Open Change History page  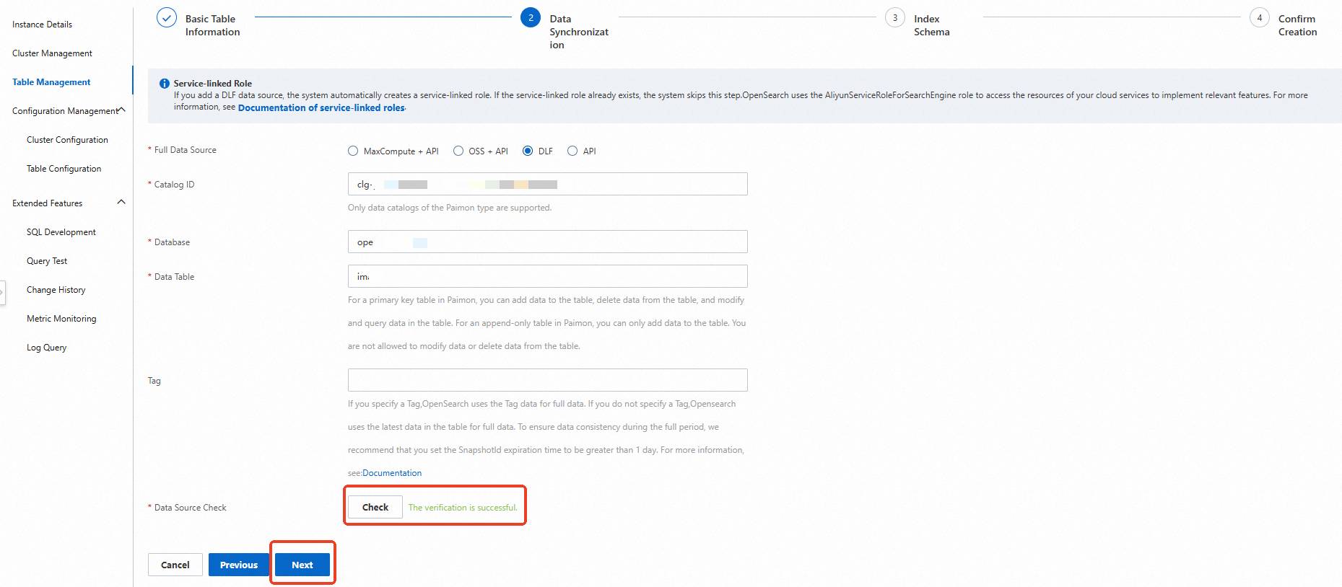click(56, 290)
